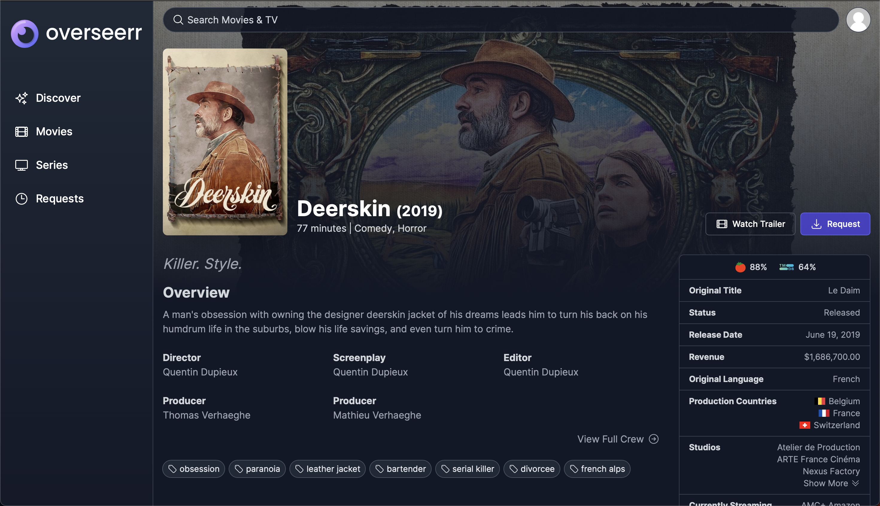Image resolution: width=880 pixels, height=506 pixels.
Task: Open Nexus Factory studio link
Action: coord(832,471)
